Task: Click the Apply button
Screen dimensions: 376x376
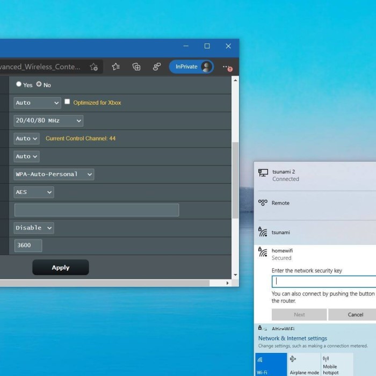Action: click(61, 267)
